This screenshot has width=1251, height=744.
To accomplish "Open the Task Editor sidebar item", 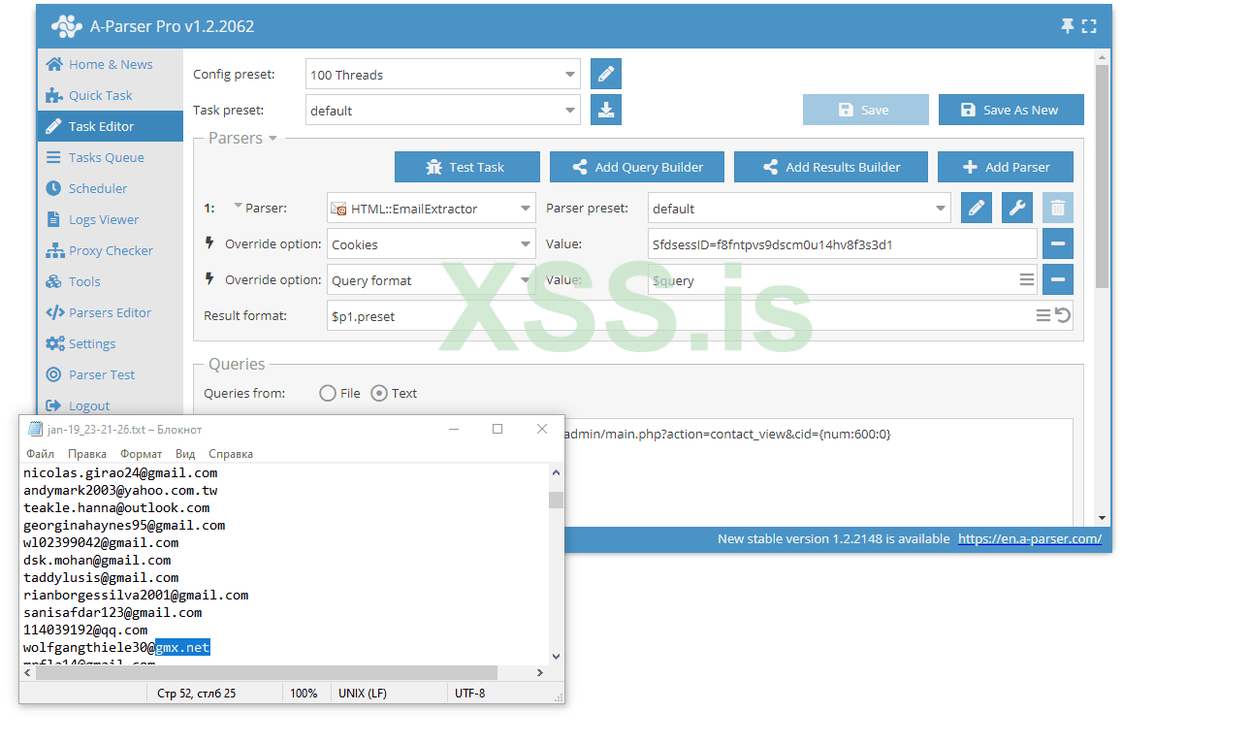I will click(x=111, y=126).
